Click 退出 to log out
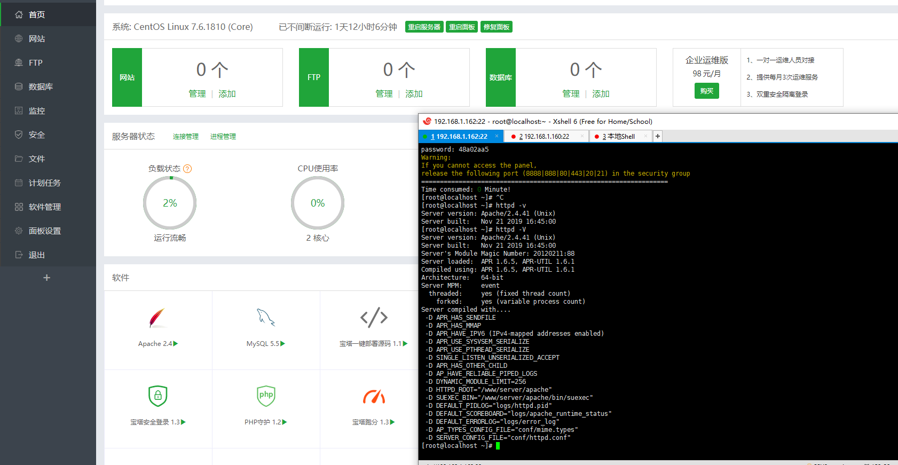 [x=48, y=255]
